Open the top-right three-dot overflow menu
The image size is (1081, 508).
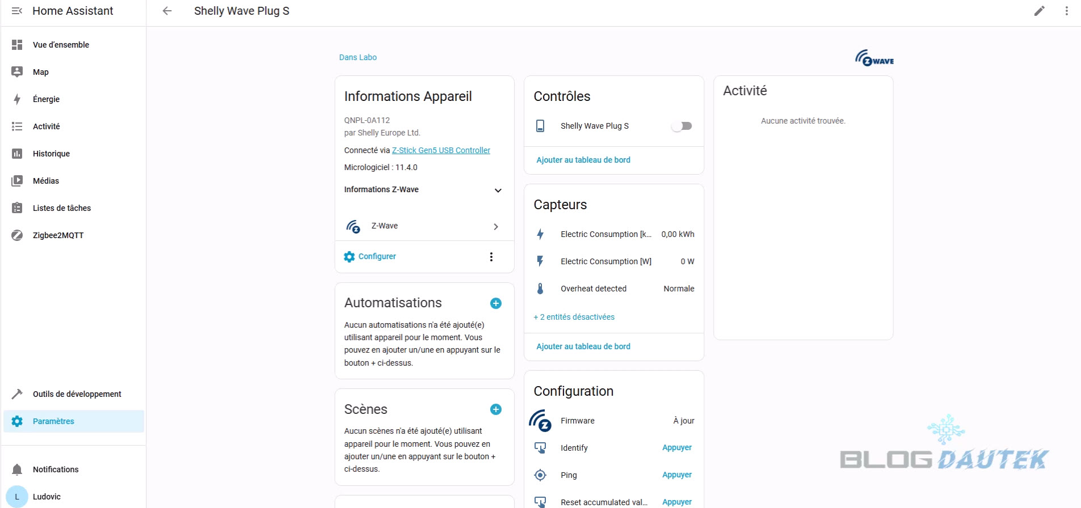[x=1066, y=11]
